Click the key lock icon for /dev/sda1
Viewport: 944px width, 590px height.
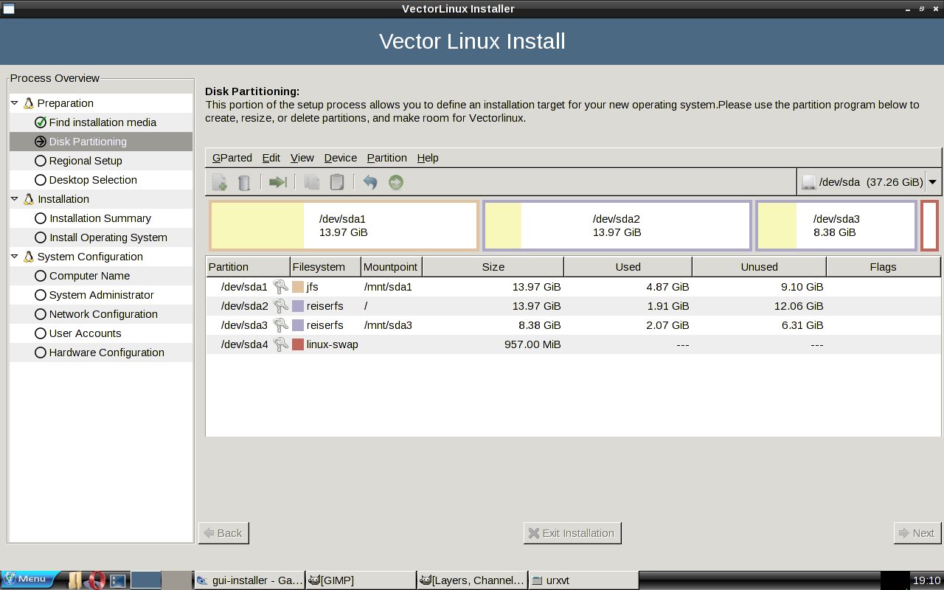click(280, 287)
